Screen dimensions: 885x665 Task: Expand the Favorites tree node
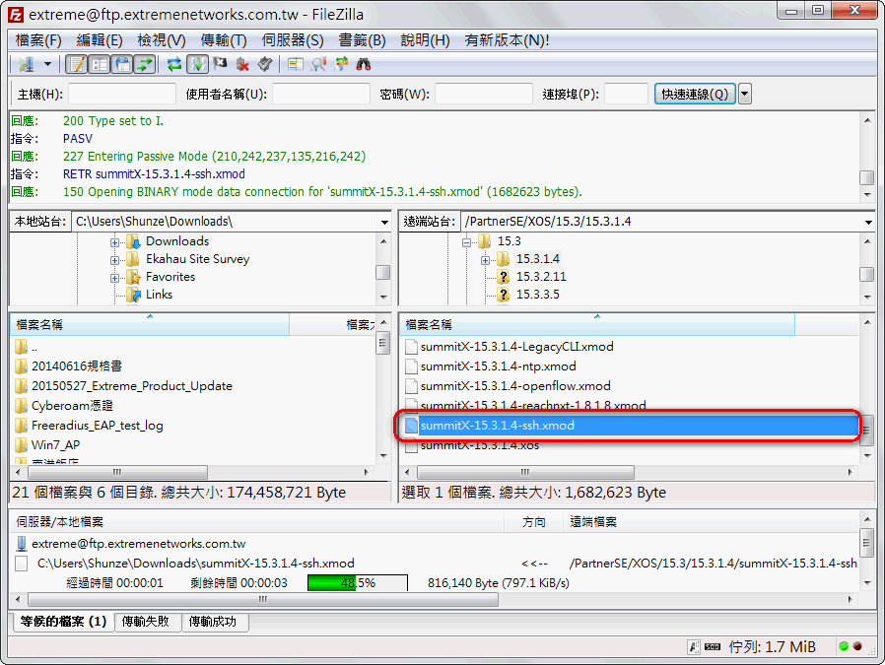click(114, 278)
